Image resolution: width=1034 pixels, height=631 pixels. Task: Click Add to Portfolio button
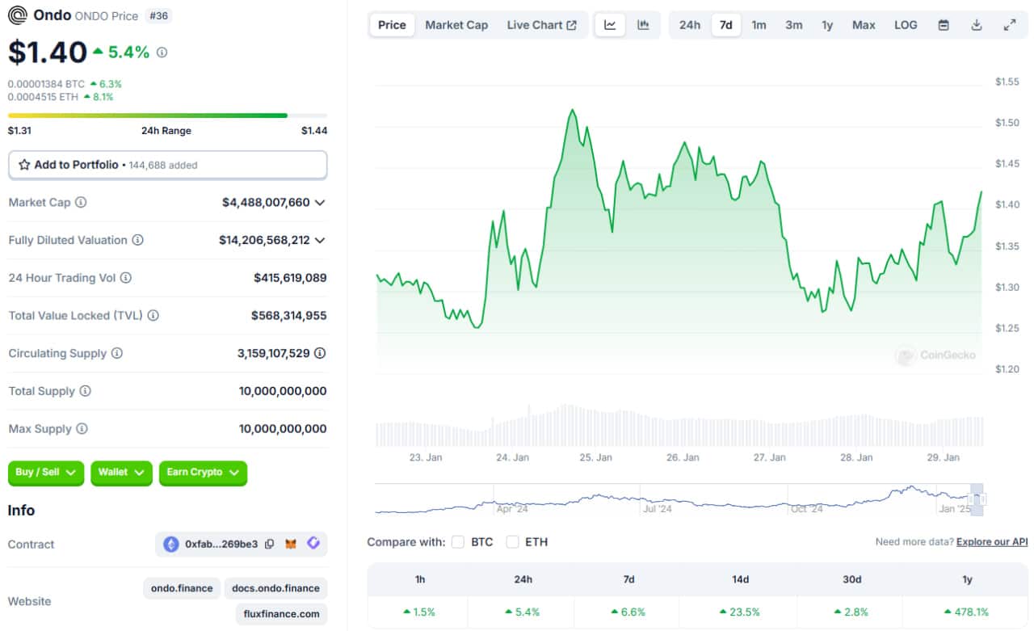coord(168,165)
